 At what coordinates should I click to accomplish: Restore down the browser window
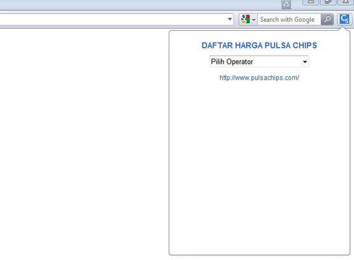[328, 3]
